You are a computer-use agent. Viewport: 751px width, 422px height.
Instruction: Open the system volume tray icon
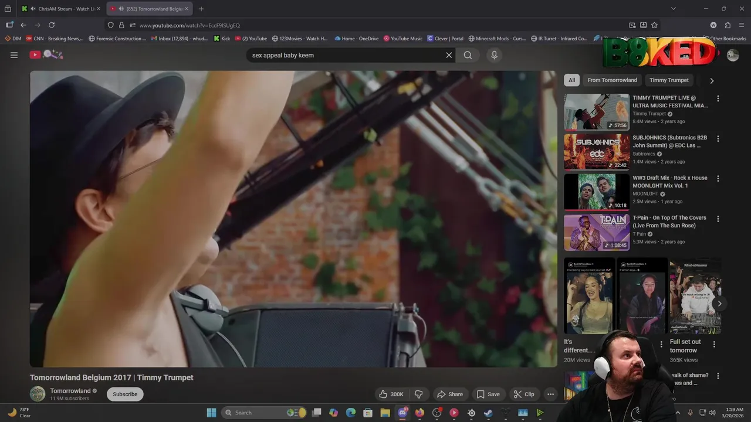click(712, 413)
